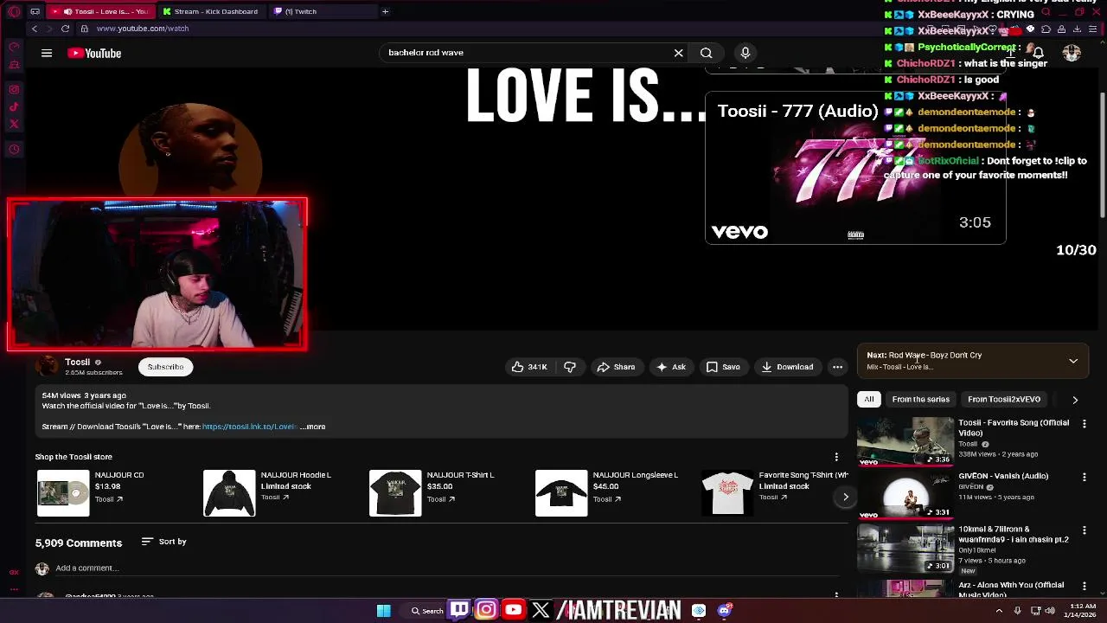Viewport: 1107px width, 623px height.
Task: Open the NAUJOUR T-Shirt L product
Action: (x=395, y=493)
